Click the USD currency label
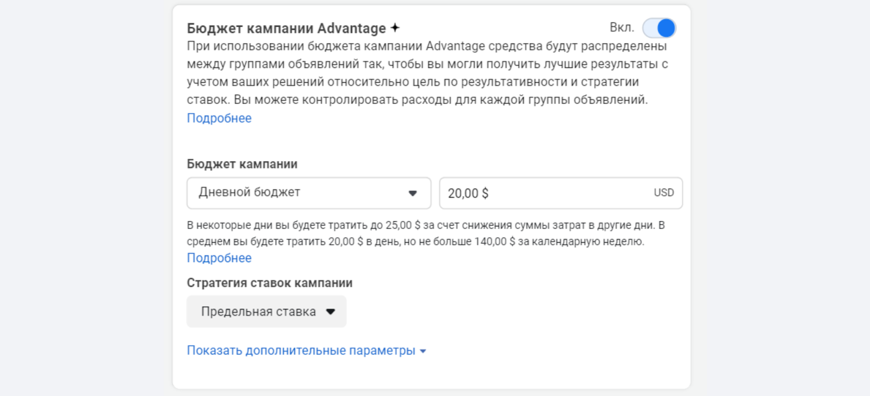This screenshot has width=870, height=396. pyautogui.click(x=663, y=193)
